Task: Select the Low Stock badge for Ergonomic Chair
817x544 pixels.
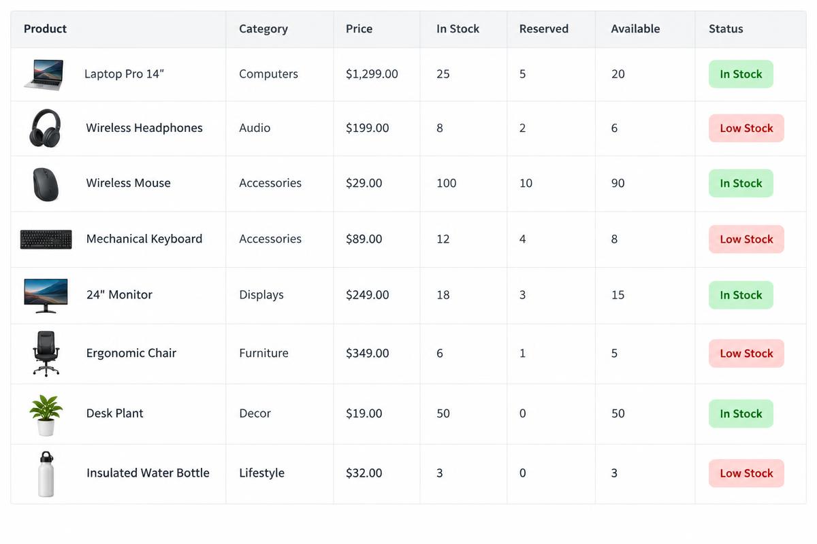Action: [746, 353]
